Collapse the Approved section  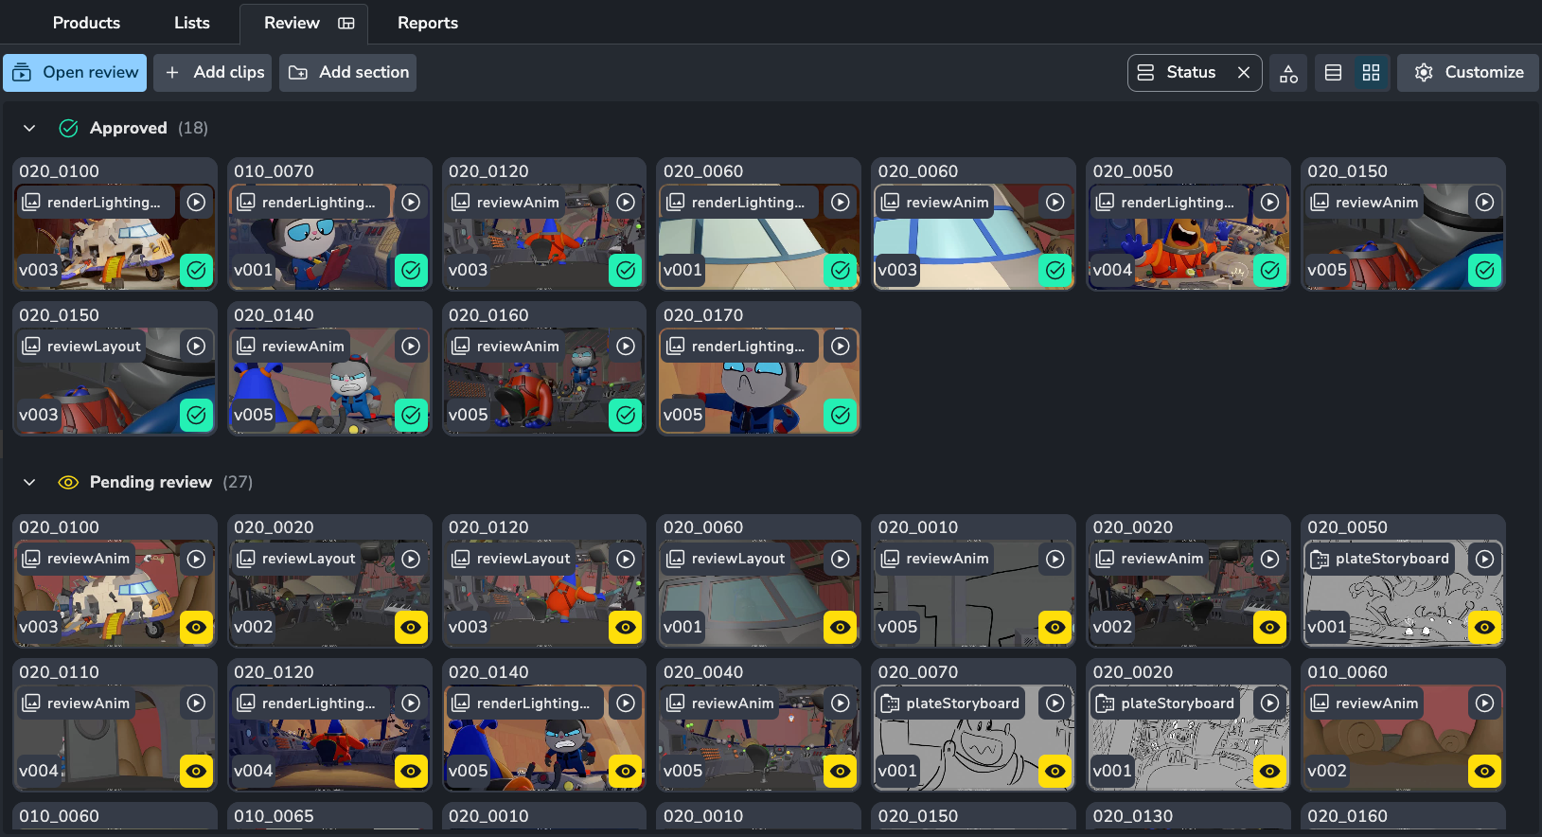29,128
